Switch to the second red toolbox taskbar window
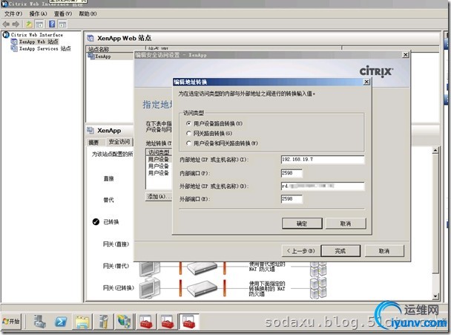Viewport: 451px width, 335px height. (x=167, y=322)
